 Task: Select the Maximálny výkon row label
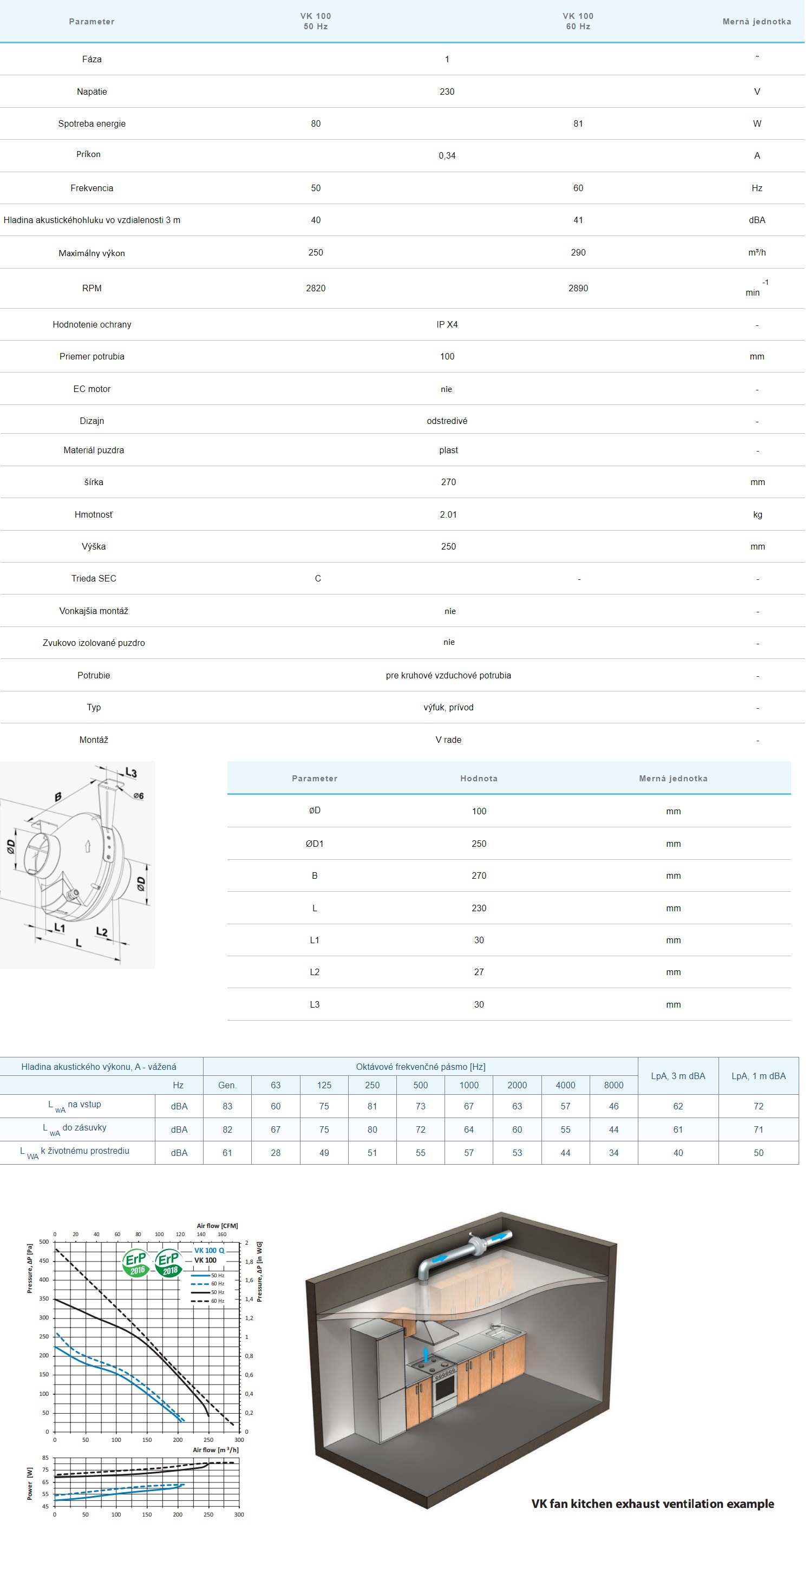click(x=92, y=253)
